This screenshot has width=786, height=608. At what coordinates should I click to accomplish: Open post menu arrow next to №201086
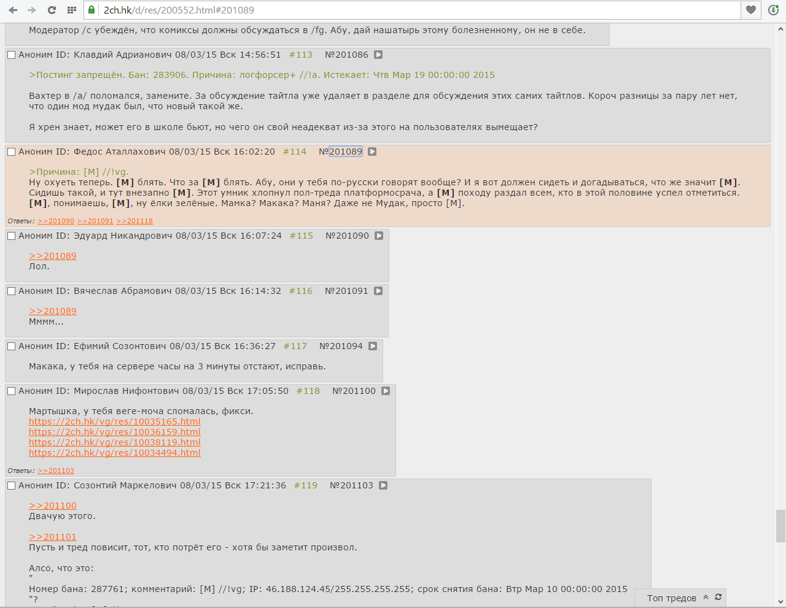coord(378,55)
